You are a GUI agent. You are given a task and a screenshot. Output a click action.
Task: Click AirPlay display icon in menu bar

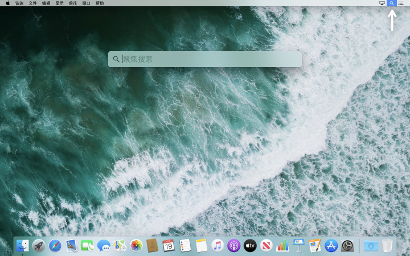point(382,3)
